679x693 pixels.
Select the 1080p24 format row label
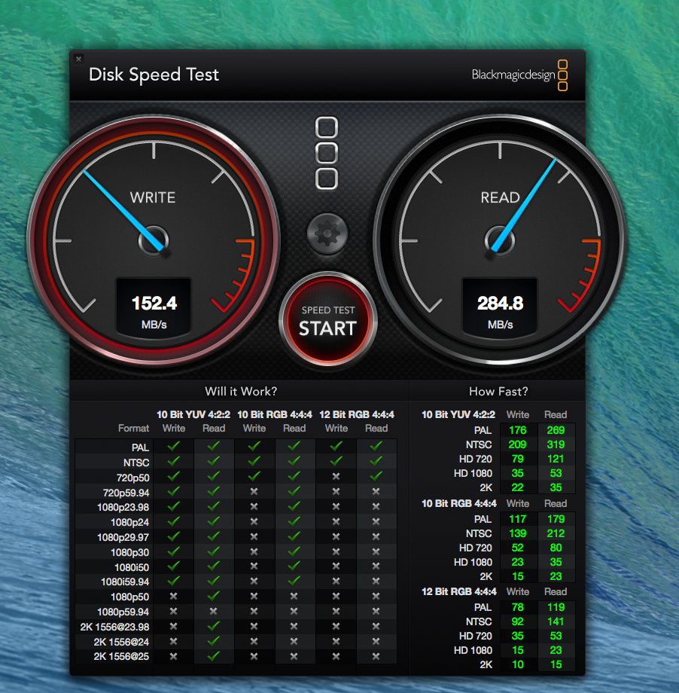129,522
